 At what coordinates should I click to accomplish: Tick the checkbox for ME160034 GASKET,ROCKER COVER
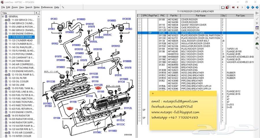pyautogui.click(x=140, y=25)
